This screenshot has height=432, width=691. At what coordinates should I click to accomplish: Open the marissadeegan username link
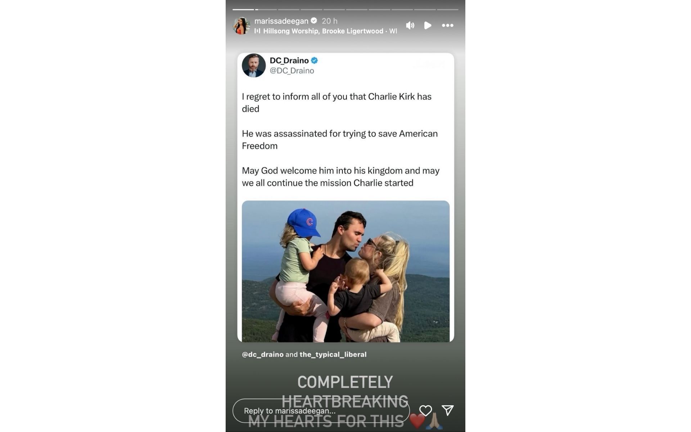(281, 21)
